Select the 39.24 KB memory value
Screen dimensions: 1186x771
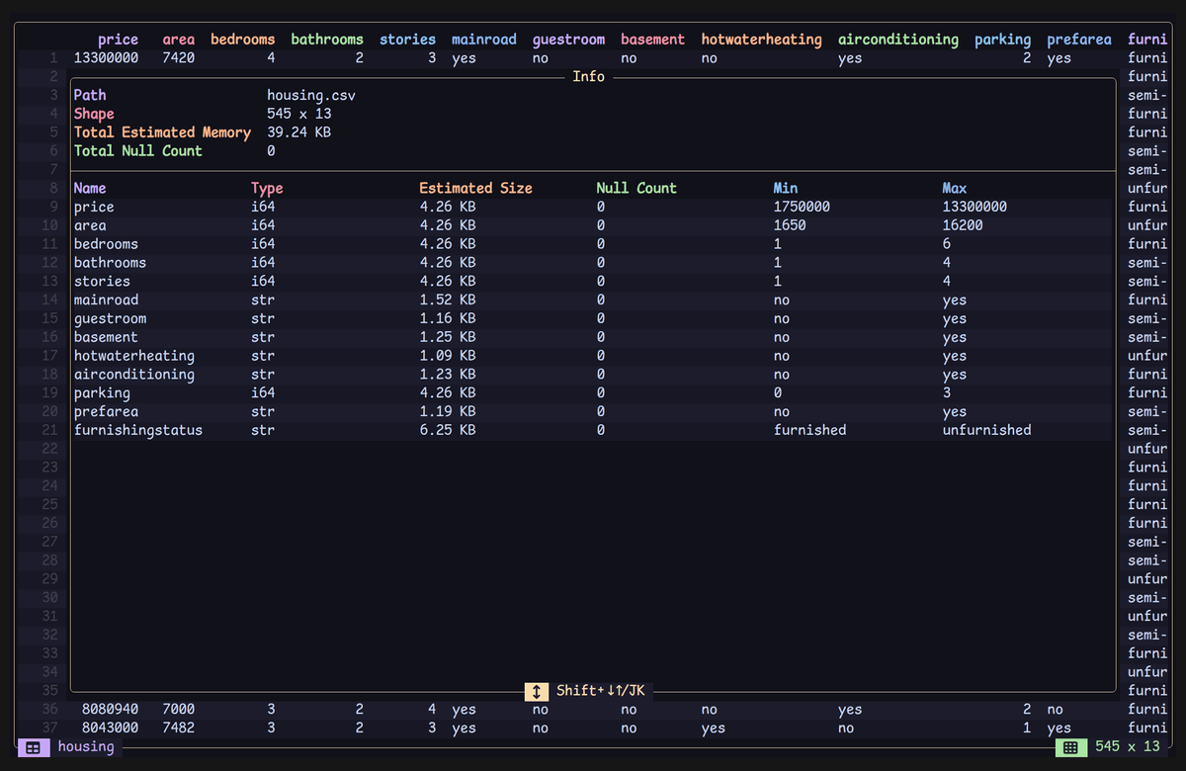coord(299,132)
